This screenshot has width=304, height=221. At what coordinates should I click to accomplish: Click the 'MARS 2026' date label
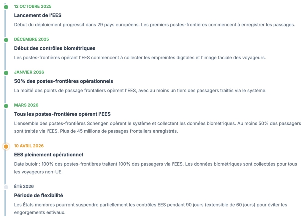(x=26, y=105)
